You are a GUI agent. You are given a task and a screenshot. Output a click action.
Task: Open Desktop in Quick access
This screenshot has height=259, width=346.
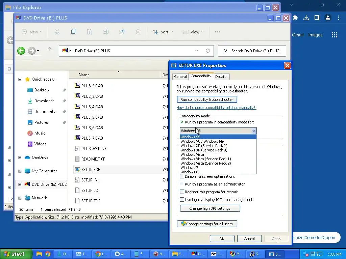click(x=42, y=90)
